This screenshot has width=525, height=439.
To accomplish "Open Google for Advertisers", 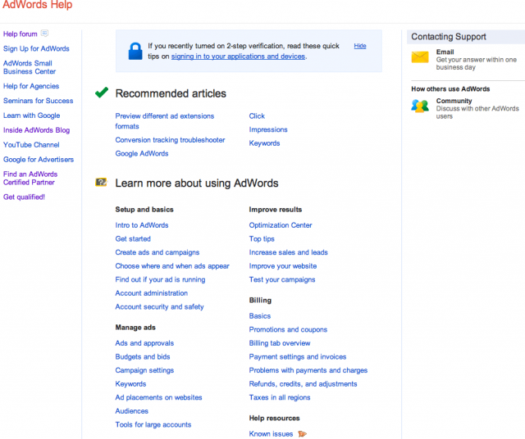I will [x=39, y=160].
